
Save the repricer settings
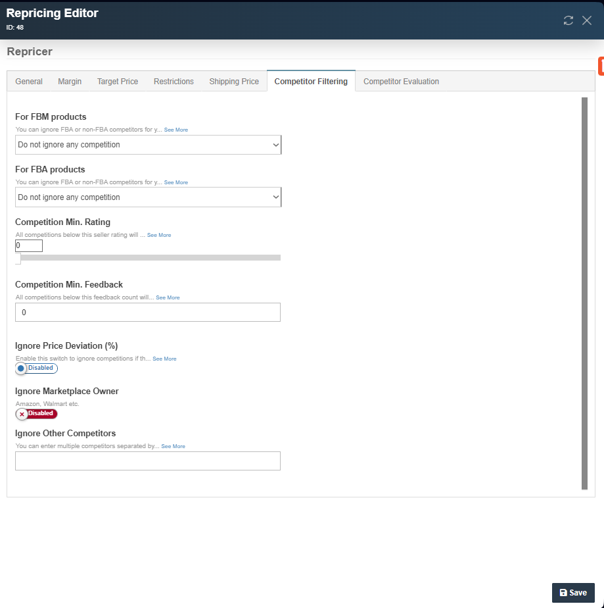[x=573, y=593]
